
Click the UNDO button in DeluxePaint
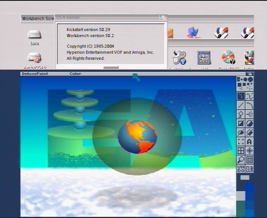click(241, 169)
